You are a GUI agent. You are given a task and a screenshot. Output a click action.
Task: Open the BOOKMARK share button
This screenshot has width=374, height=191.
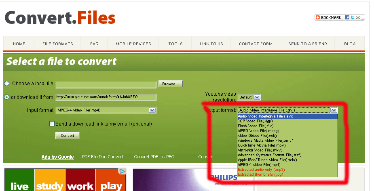329,17
